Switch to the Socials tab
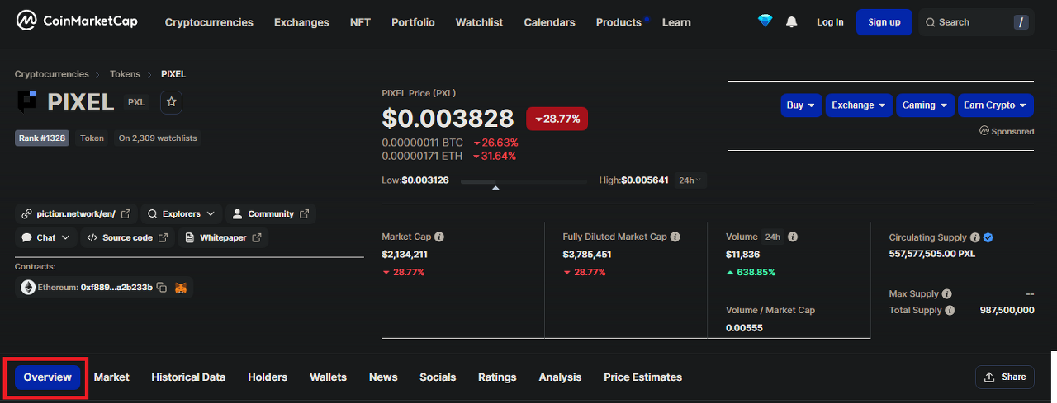The width and height of the screenshot is (1057, 403). [438, 377]
